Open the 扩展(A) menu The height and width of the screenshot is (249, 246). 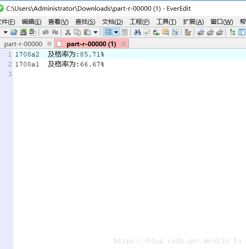(x=193, y=22)
